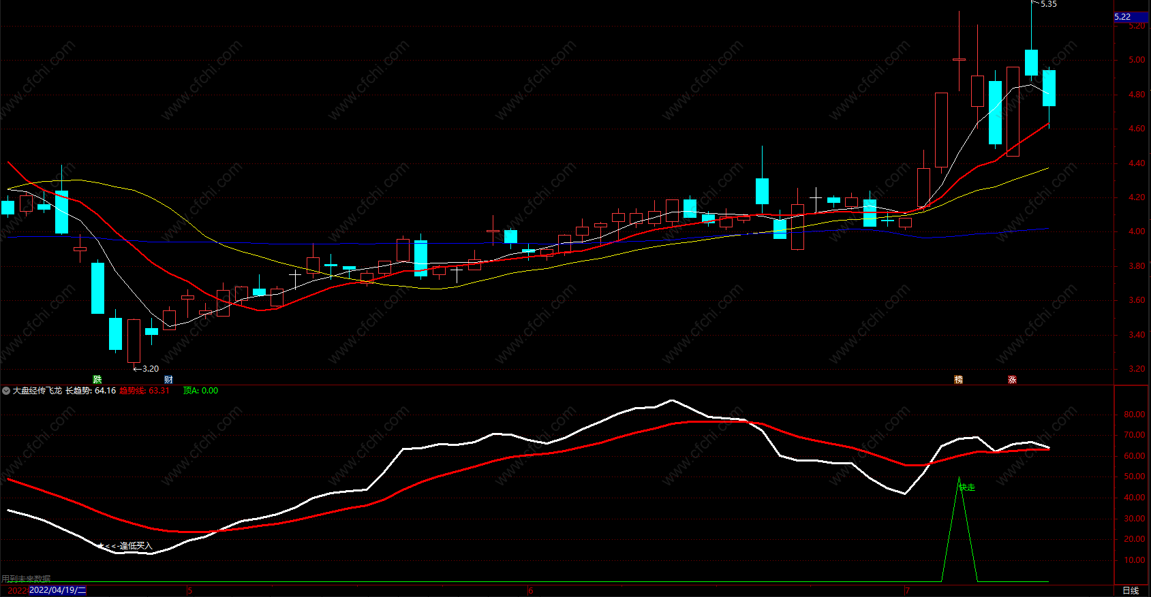Viewport: 1151px width, 597px height.
Task: Click the 80.00 indicator axis label
Action: tap(1135, 415)
